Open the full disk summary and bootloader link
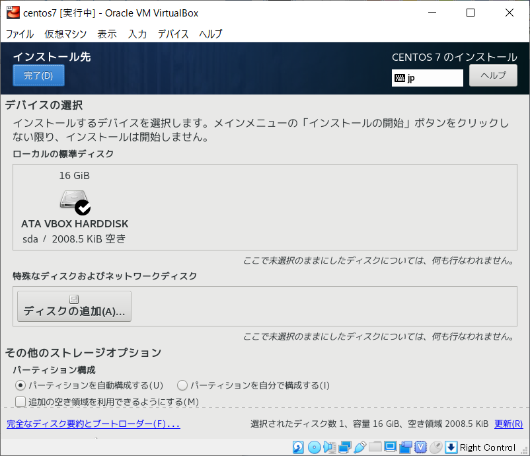This screenshot has height=456, width=530. click(93, 424)
